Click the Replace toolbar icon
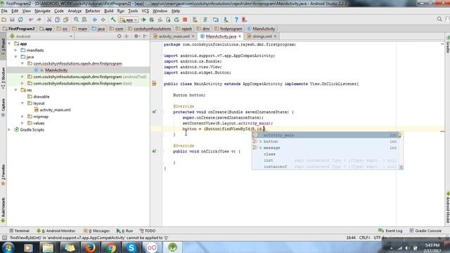This screenshot has height=253, width=450. tap(84, 20)
